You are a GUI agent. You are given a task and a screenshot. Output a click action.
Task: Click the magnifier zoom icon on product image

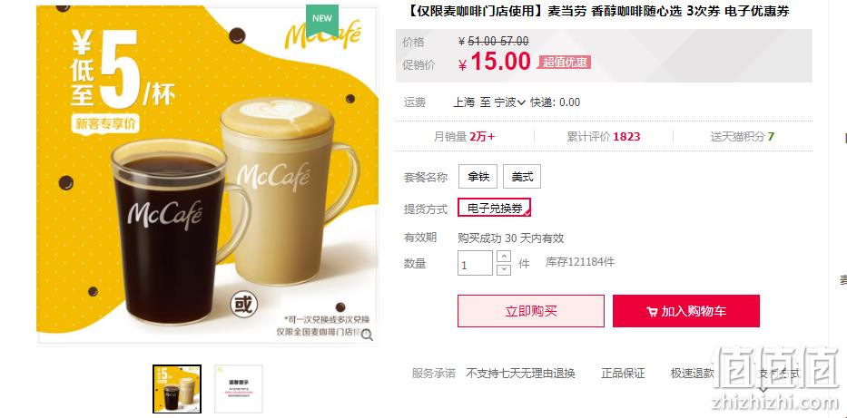tap(368, 335)
